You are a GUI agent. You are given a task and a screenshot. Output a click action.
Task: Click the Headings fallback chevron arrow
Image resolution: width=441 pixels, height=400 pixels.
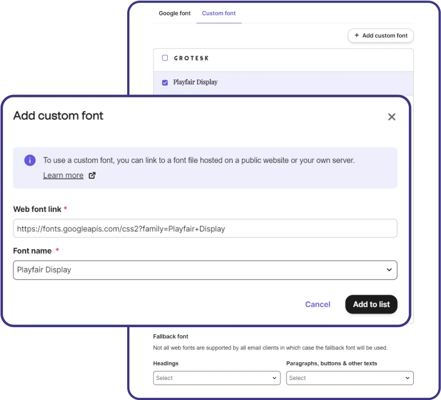point(274,378)
